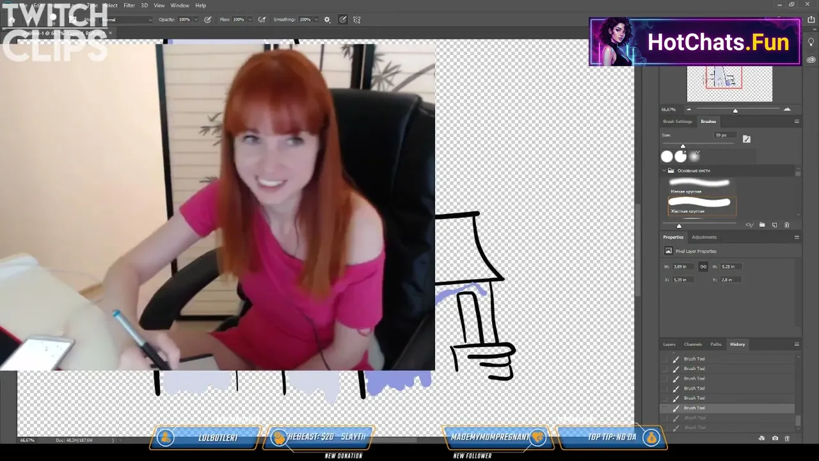Open the HotChats.Fun banner

[x=695, y=42]
